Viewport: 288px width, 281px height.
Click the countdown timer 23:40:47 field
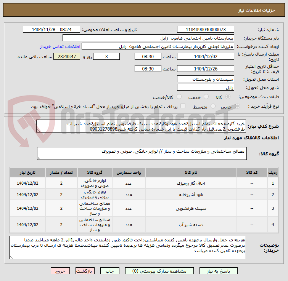click(x=67, y=56)
